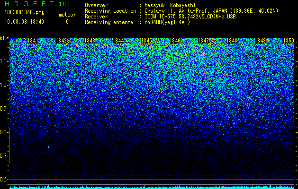Click the 0.9 frequency axis label
This screenshot has width=298, height=189.
click(x=4, y=109)
